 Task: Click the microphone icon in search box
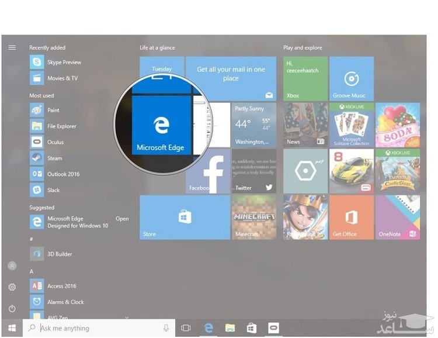166,328
